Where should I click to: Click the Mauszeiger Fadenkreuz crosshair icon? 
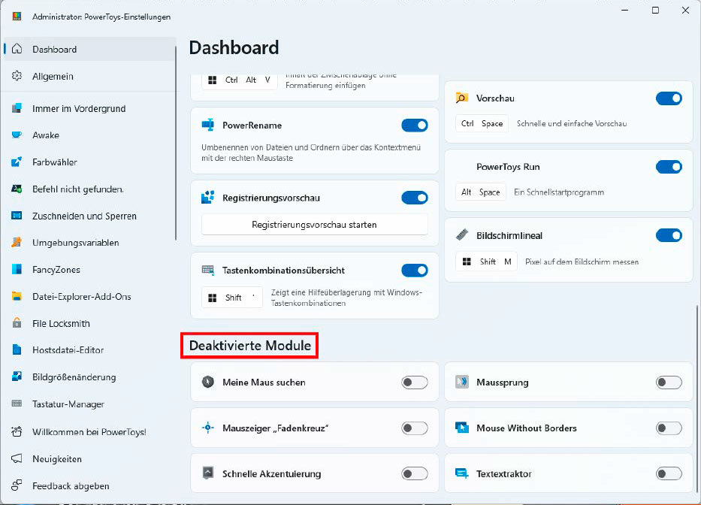(x=208, y=428)
